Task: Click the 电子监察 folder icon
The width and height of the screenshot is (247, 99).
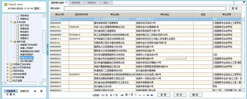Action: [11, 80]
